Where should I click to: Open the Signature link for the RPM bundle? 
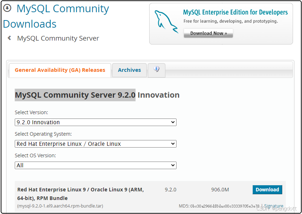(274, 206)
